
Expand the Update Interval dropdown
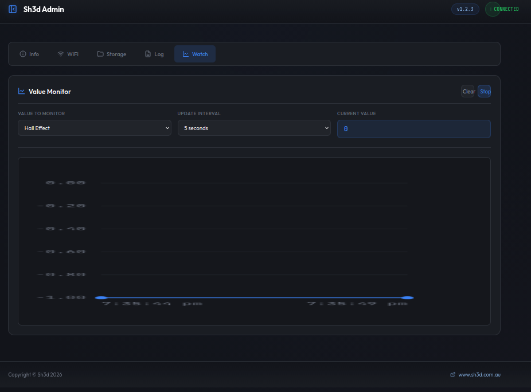click(254, 128)
